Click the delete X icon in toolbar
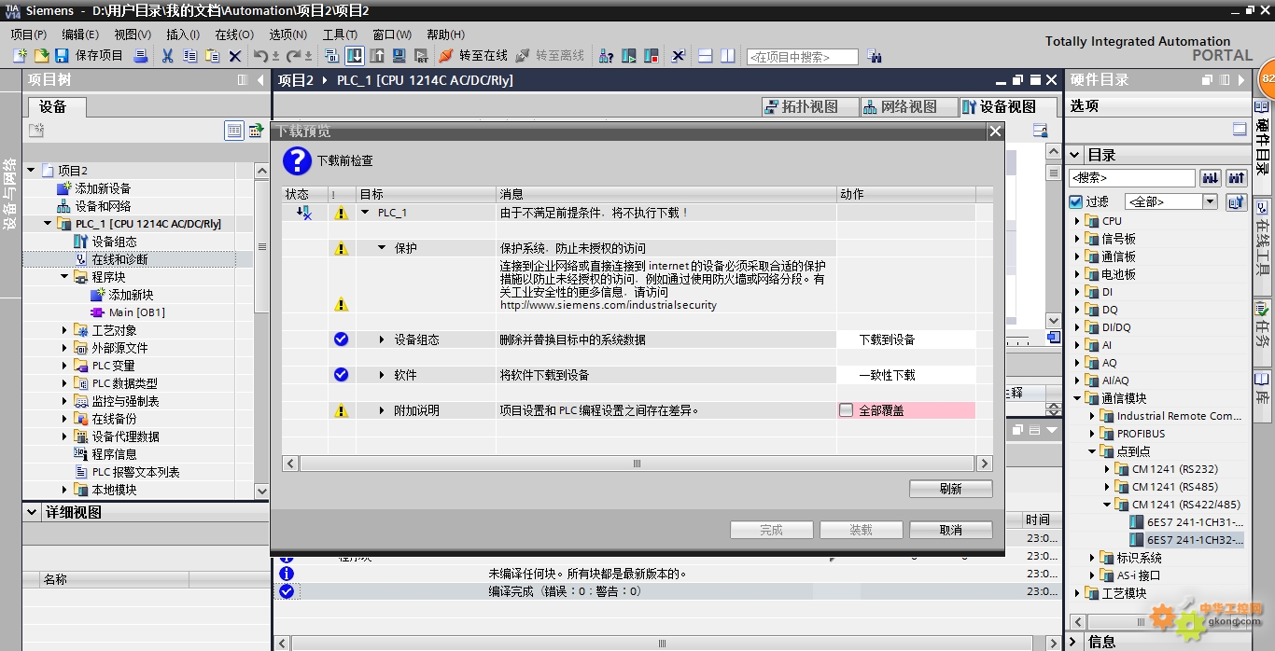The image size is (1275, 651). (235, 56)
